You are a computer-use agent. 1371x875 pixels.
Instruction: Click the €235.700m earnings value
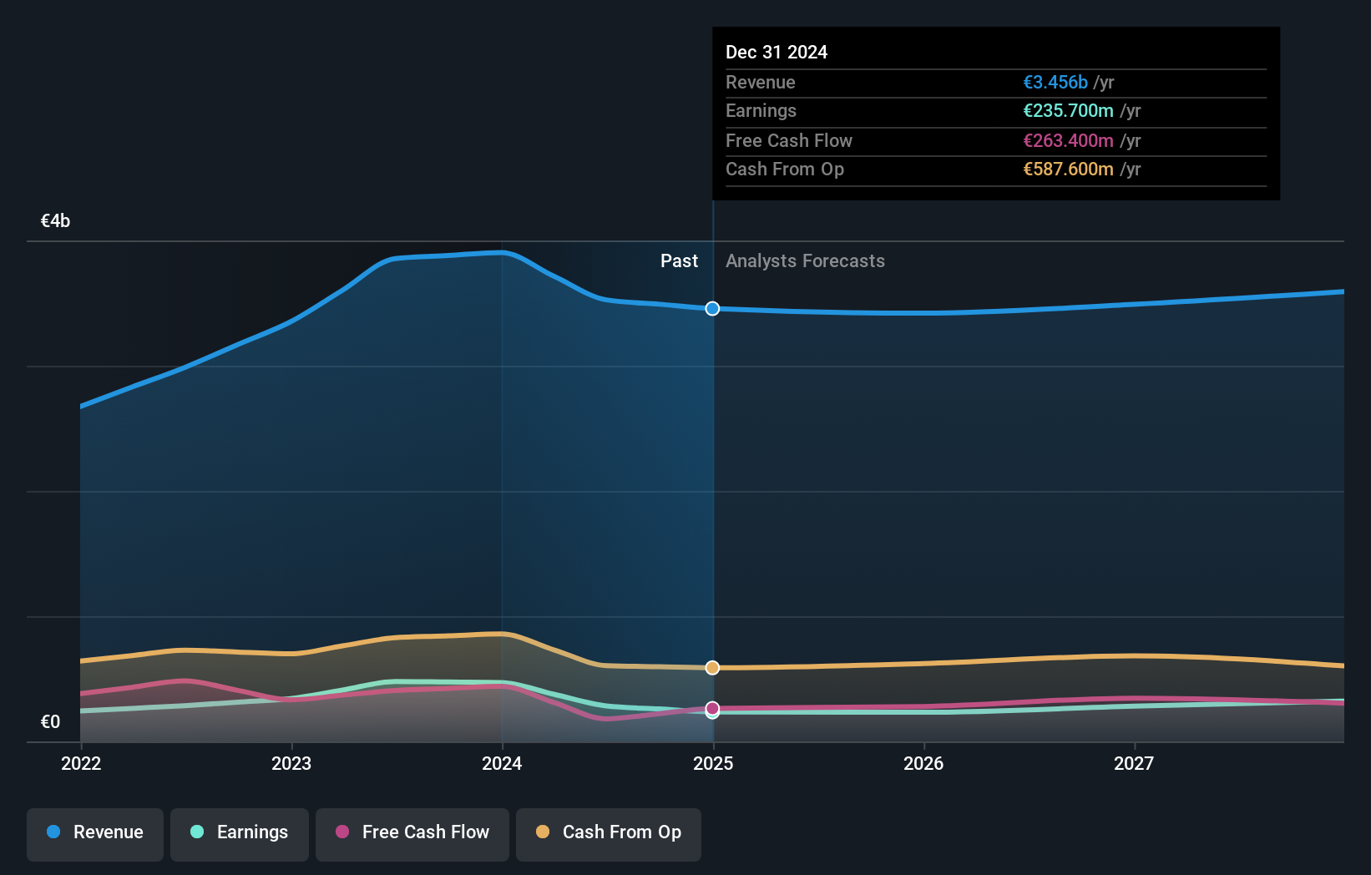1069,111
